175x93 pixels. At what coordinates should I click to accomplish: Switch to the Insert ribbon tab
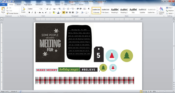(x=19, y=5)
